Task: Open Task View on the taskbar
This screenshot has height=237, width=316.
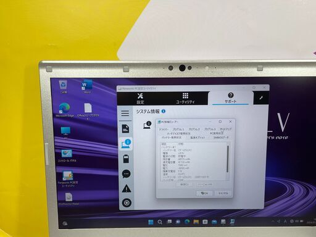Action: [169, 222]
